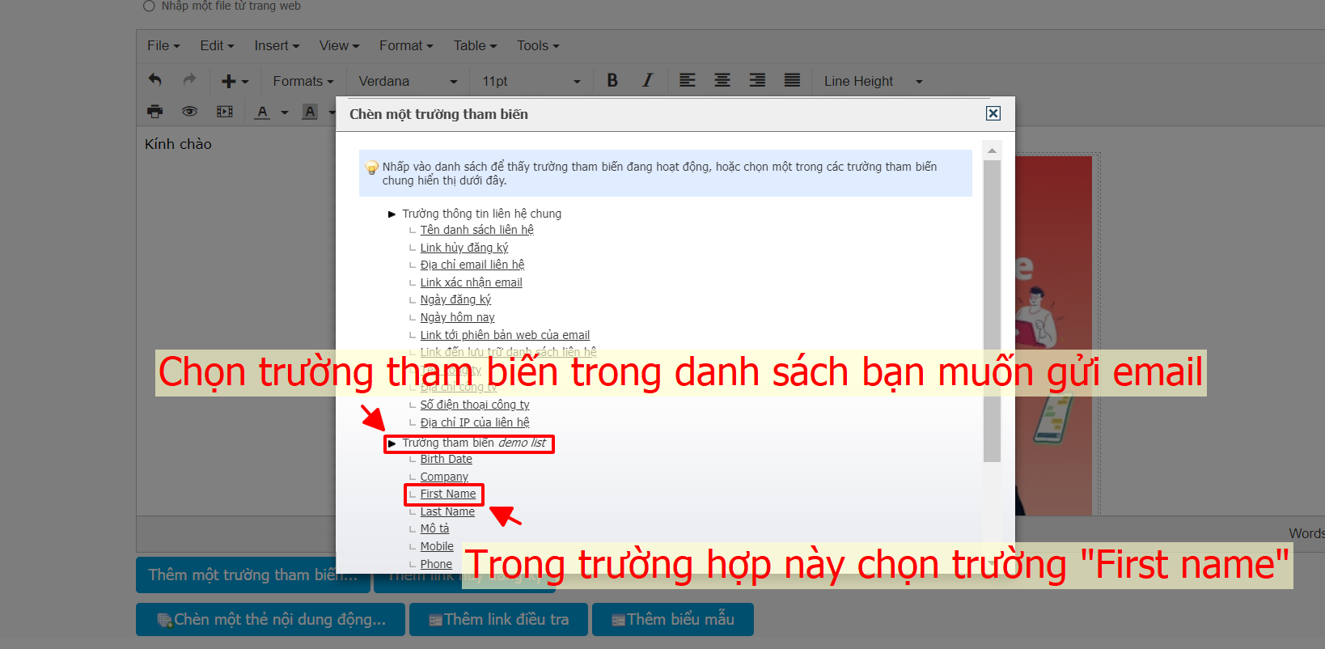Toggle Bold formatting
The height and width of the screenshot is (649, 1325).
coord(612,80)
